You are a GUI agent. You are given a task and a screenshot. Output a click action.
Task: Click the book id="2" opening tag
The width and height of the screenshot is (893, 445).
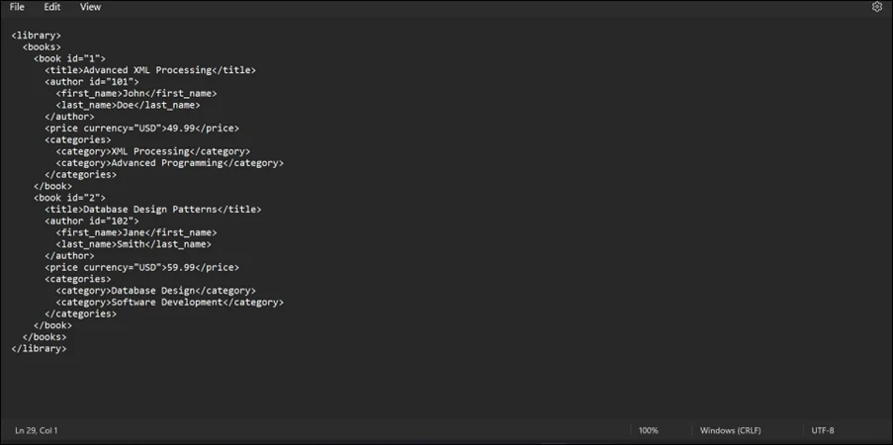coord(69,198)
